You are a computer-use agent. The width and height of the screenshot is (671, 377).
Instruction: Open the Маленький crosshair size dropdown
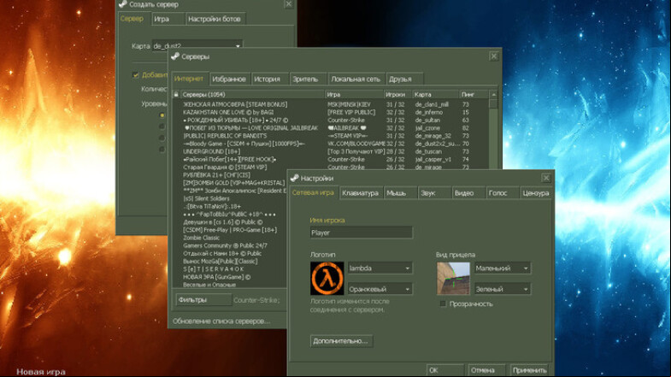click(x=503, y=268)
